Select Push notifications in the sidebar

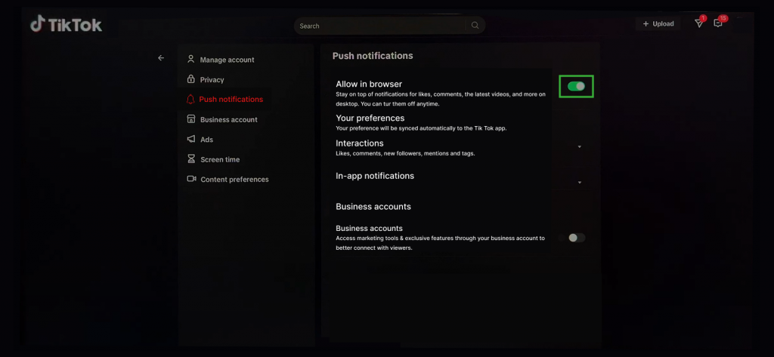click(x=231, y=100)
